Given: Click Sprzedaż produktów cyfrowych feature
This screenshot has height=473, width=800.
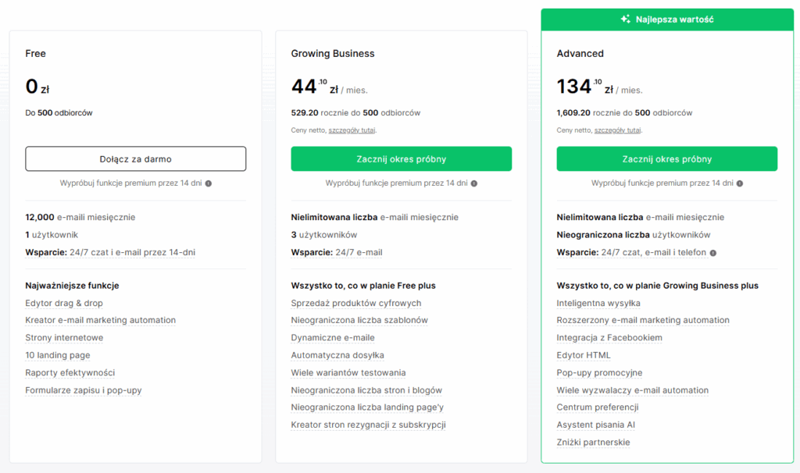Looking at the screenshot, I should [355, 303].
